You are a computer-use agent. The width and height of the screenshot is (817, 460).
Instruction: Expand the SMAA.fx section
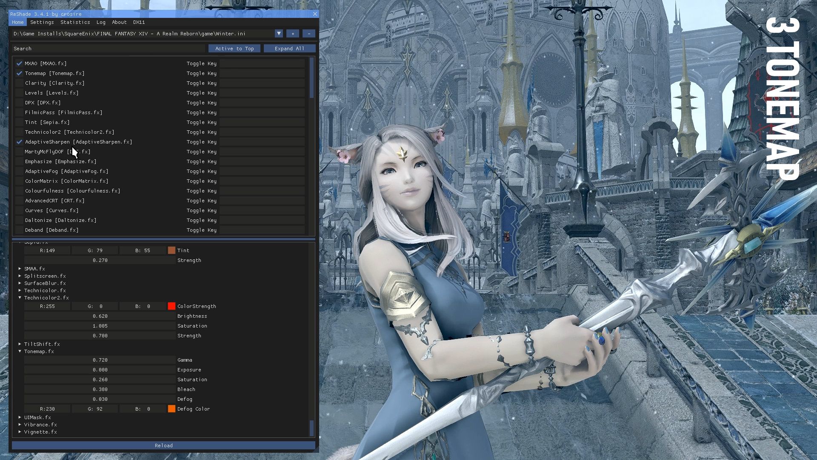[x=20, y=269]
